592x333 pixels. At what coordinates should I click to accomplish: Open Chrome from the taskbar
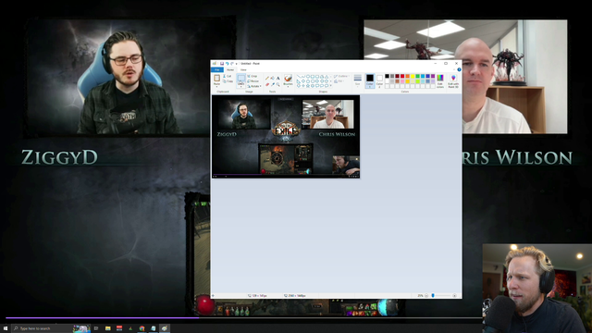pos(142,328)
